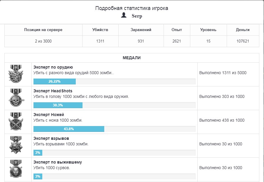Click description Убить 1000 сурвов
The height and width of the screenshot is (182, 264).
tap(52, 168)
